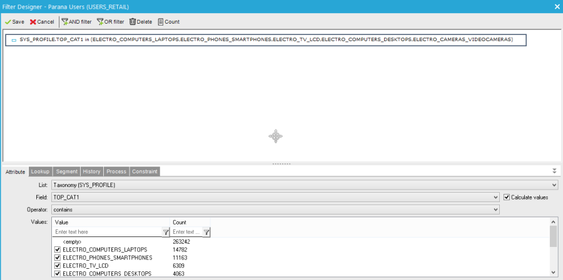Open the Operator dropdown showing contains
The height and width of the screenshot is (280, 563).
495,210
